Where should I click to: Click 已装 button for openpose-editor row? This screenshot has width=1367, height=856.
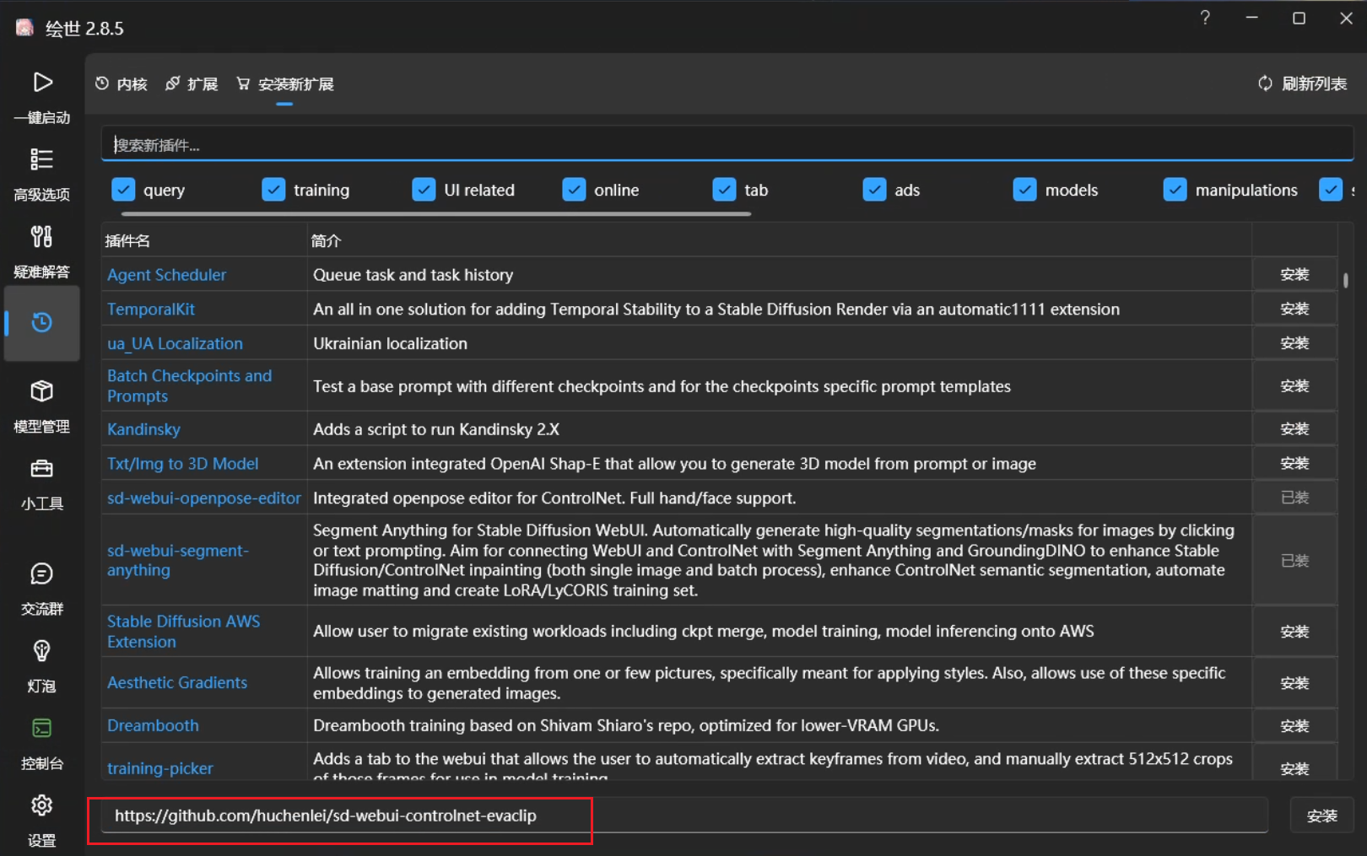click(1294, 498)
